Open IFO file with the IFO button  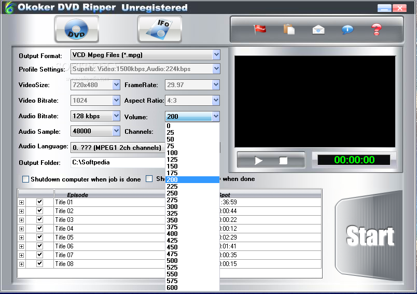point(160,29)
